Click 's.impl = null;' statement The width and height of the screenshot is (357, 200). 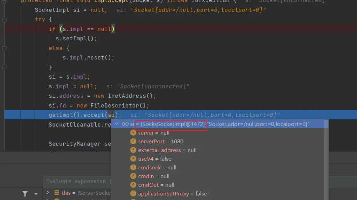(x=73, y=87)
